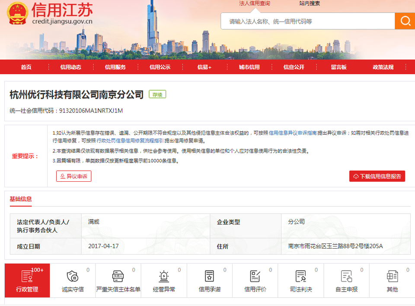Open the 经营异常 alarm icon

pyautogui.click(x=164, y=276)
